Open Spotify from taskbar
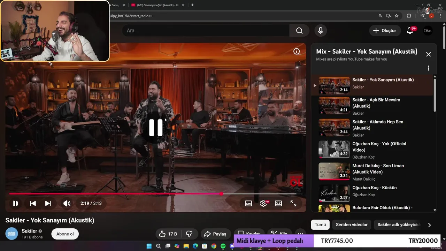The width and height of the screenshot is (446, 251). [x=223, y=246]
